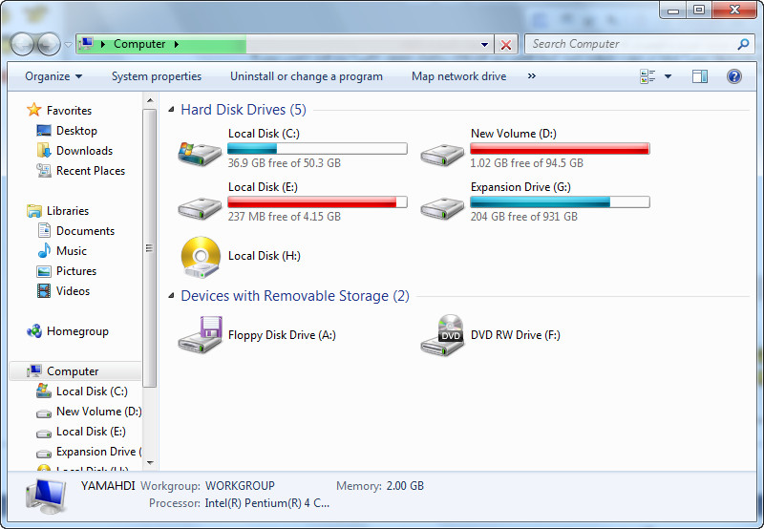Viewport: 764px width, 529px height.
Task: Select the Local Disk (E:) drive icon
Action: [x=200, y=208]
